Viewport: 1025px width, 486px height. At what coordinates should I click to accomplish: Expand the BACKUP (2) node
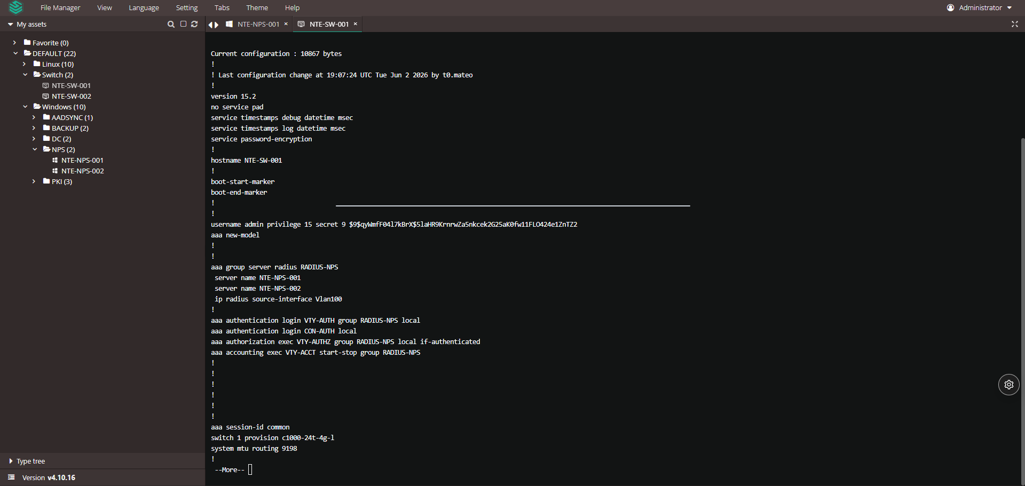point(34,128)
